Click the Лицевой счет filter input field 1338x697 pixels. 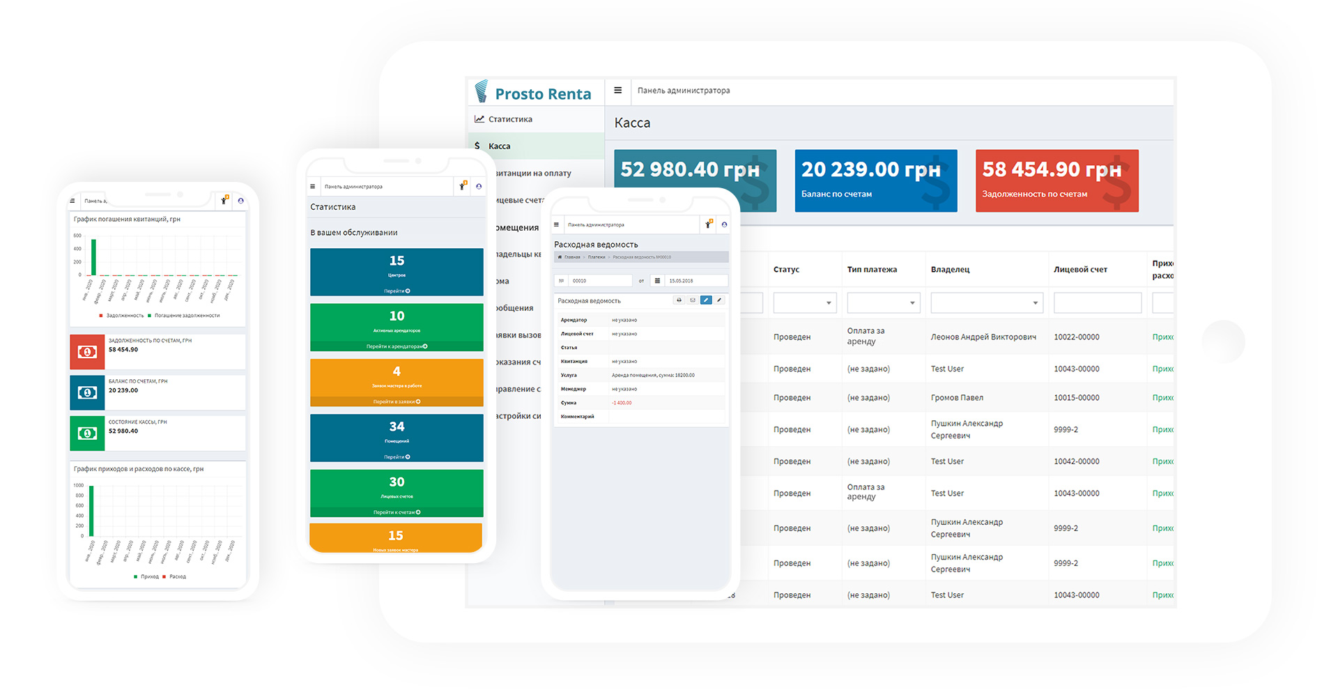pos(1098,302)
